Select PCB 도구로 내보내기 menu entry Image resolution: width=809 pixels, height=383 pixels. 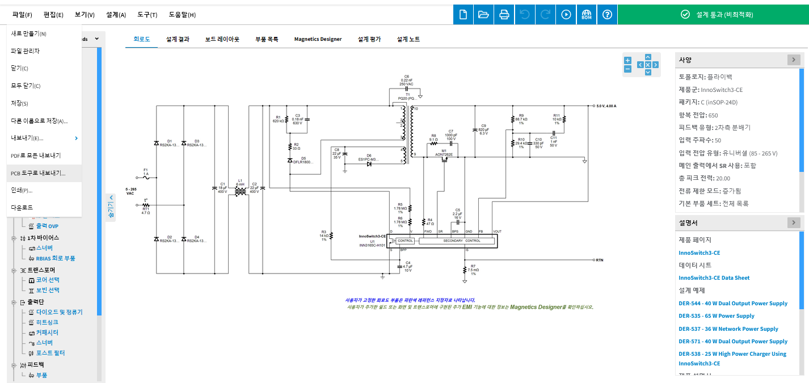point(38,173)
